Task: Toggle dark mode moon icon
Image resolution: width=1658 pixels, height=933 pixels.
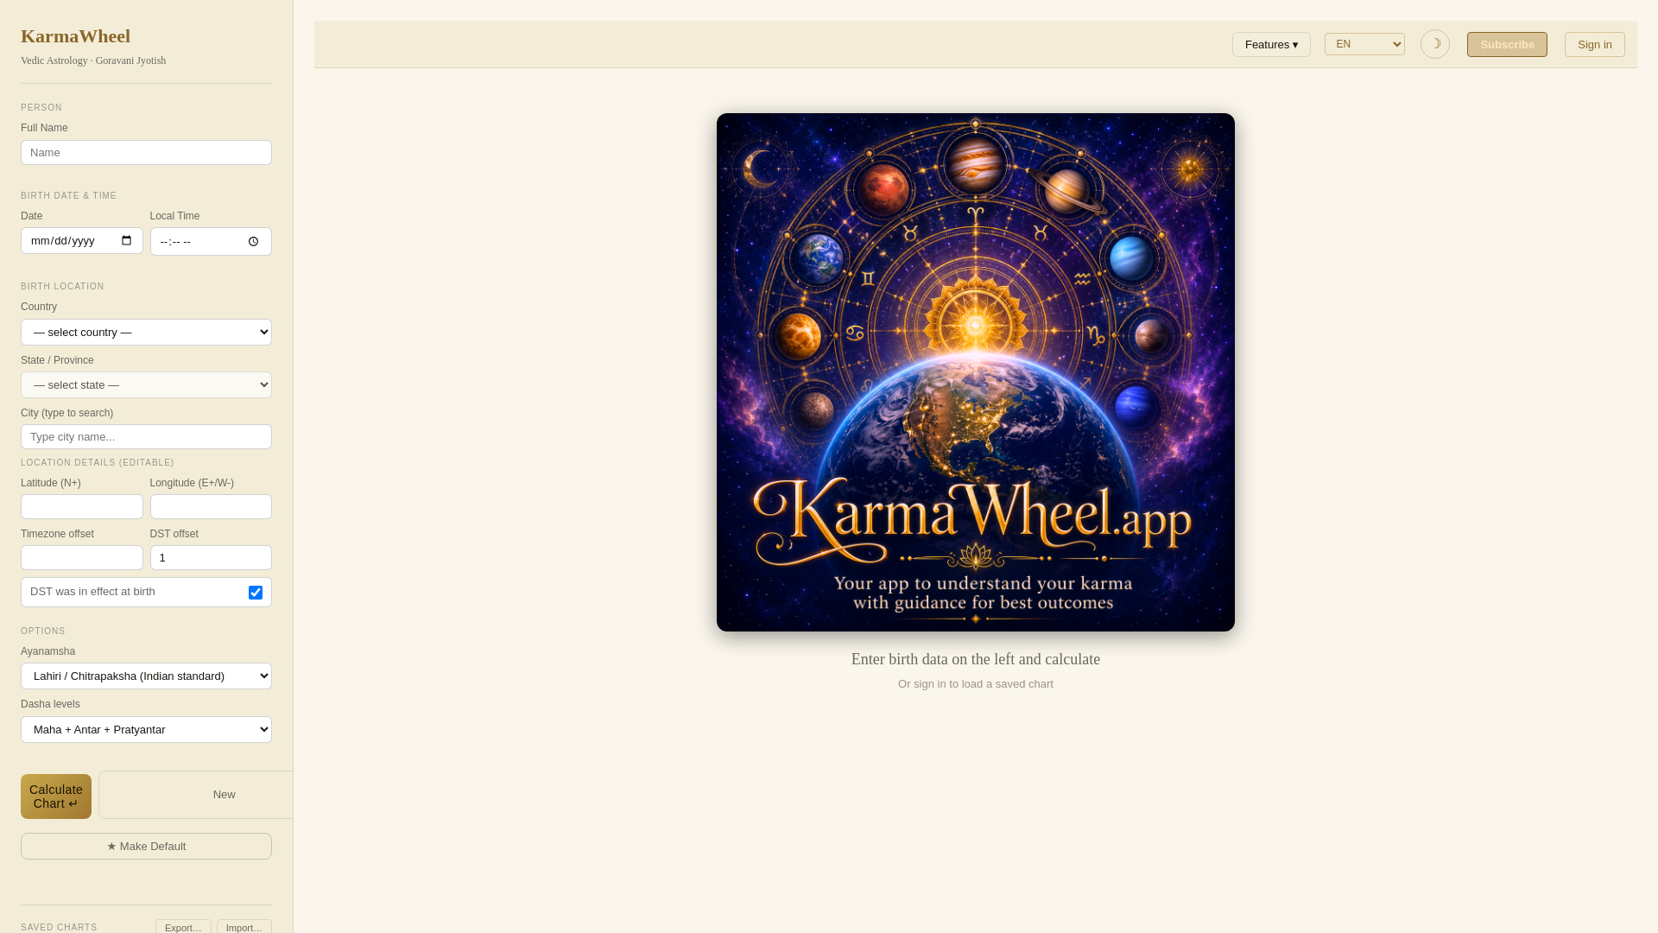Action: [x=1435, y=44]
